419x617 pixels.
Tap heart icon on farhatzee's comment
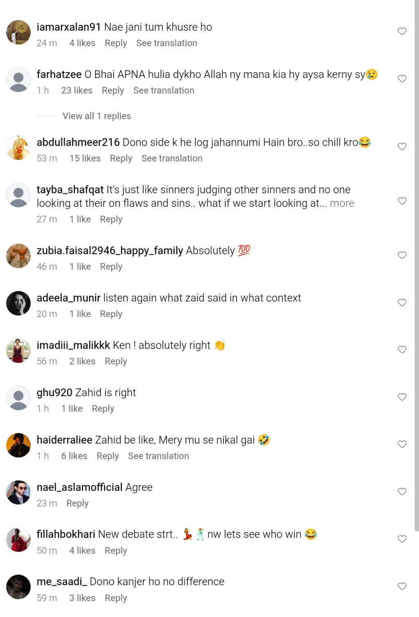coord(402,79)
